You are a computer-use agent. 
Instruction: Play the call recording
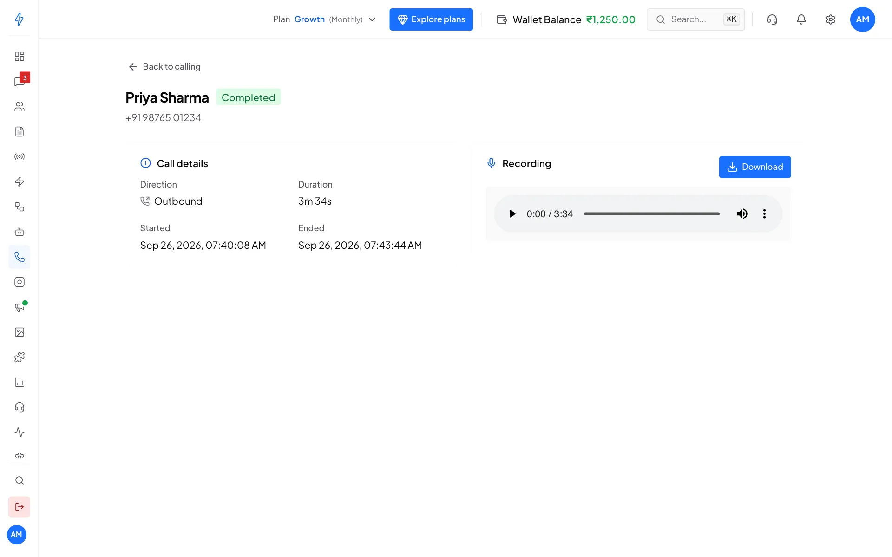click(512, 214)
